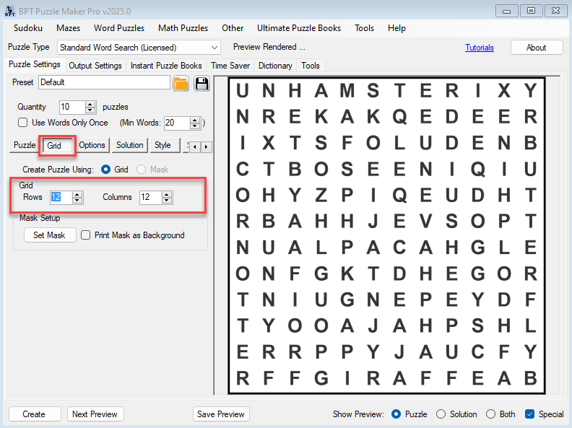Adjust Rows value with spinner arrows
572x428 pixels.
click(x=77, y=197)
